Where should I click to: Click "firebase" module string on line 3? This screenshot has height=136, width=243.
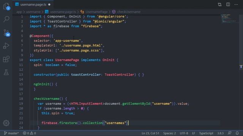tap(91, 26)
